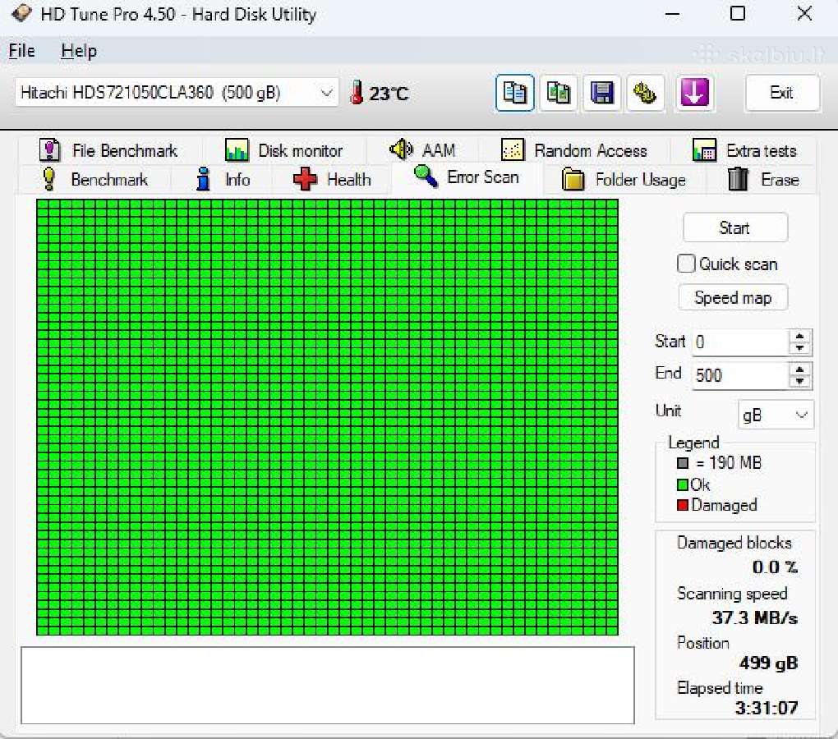The image size is (838, 739).
Task: Decrease the Start value with down arrow
Action: 799,348
